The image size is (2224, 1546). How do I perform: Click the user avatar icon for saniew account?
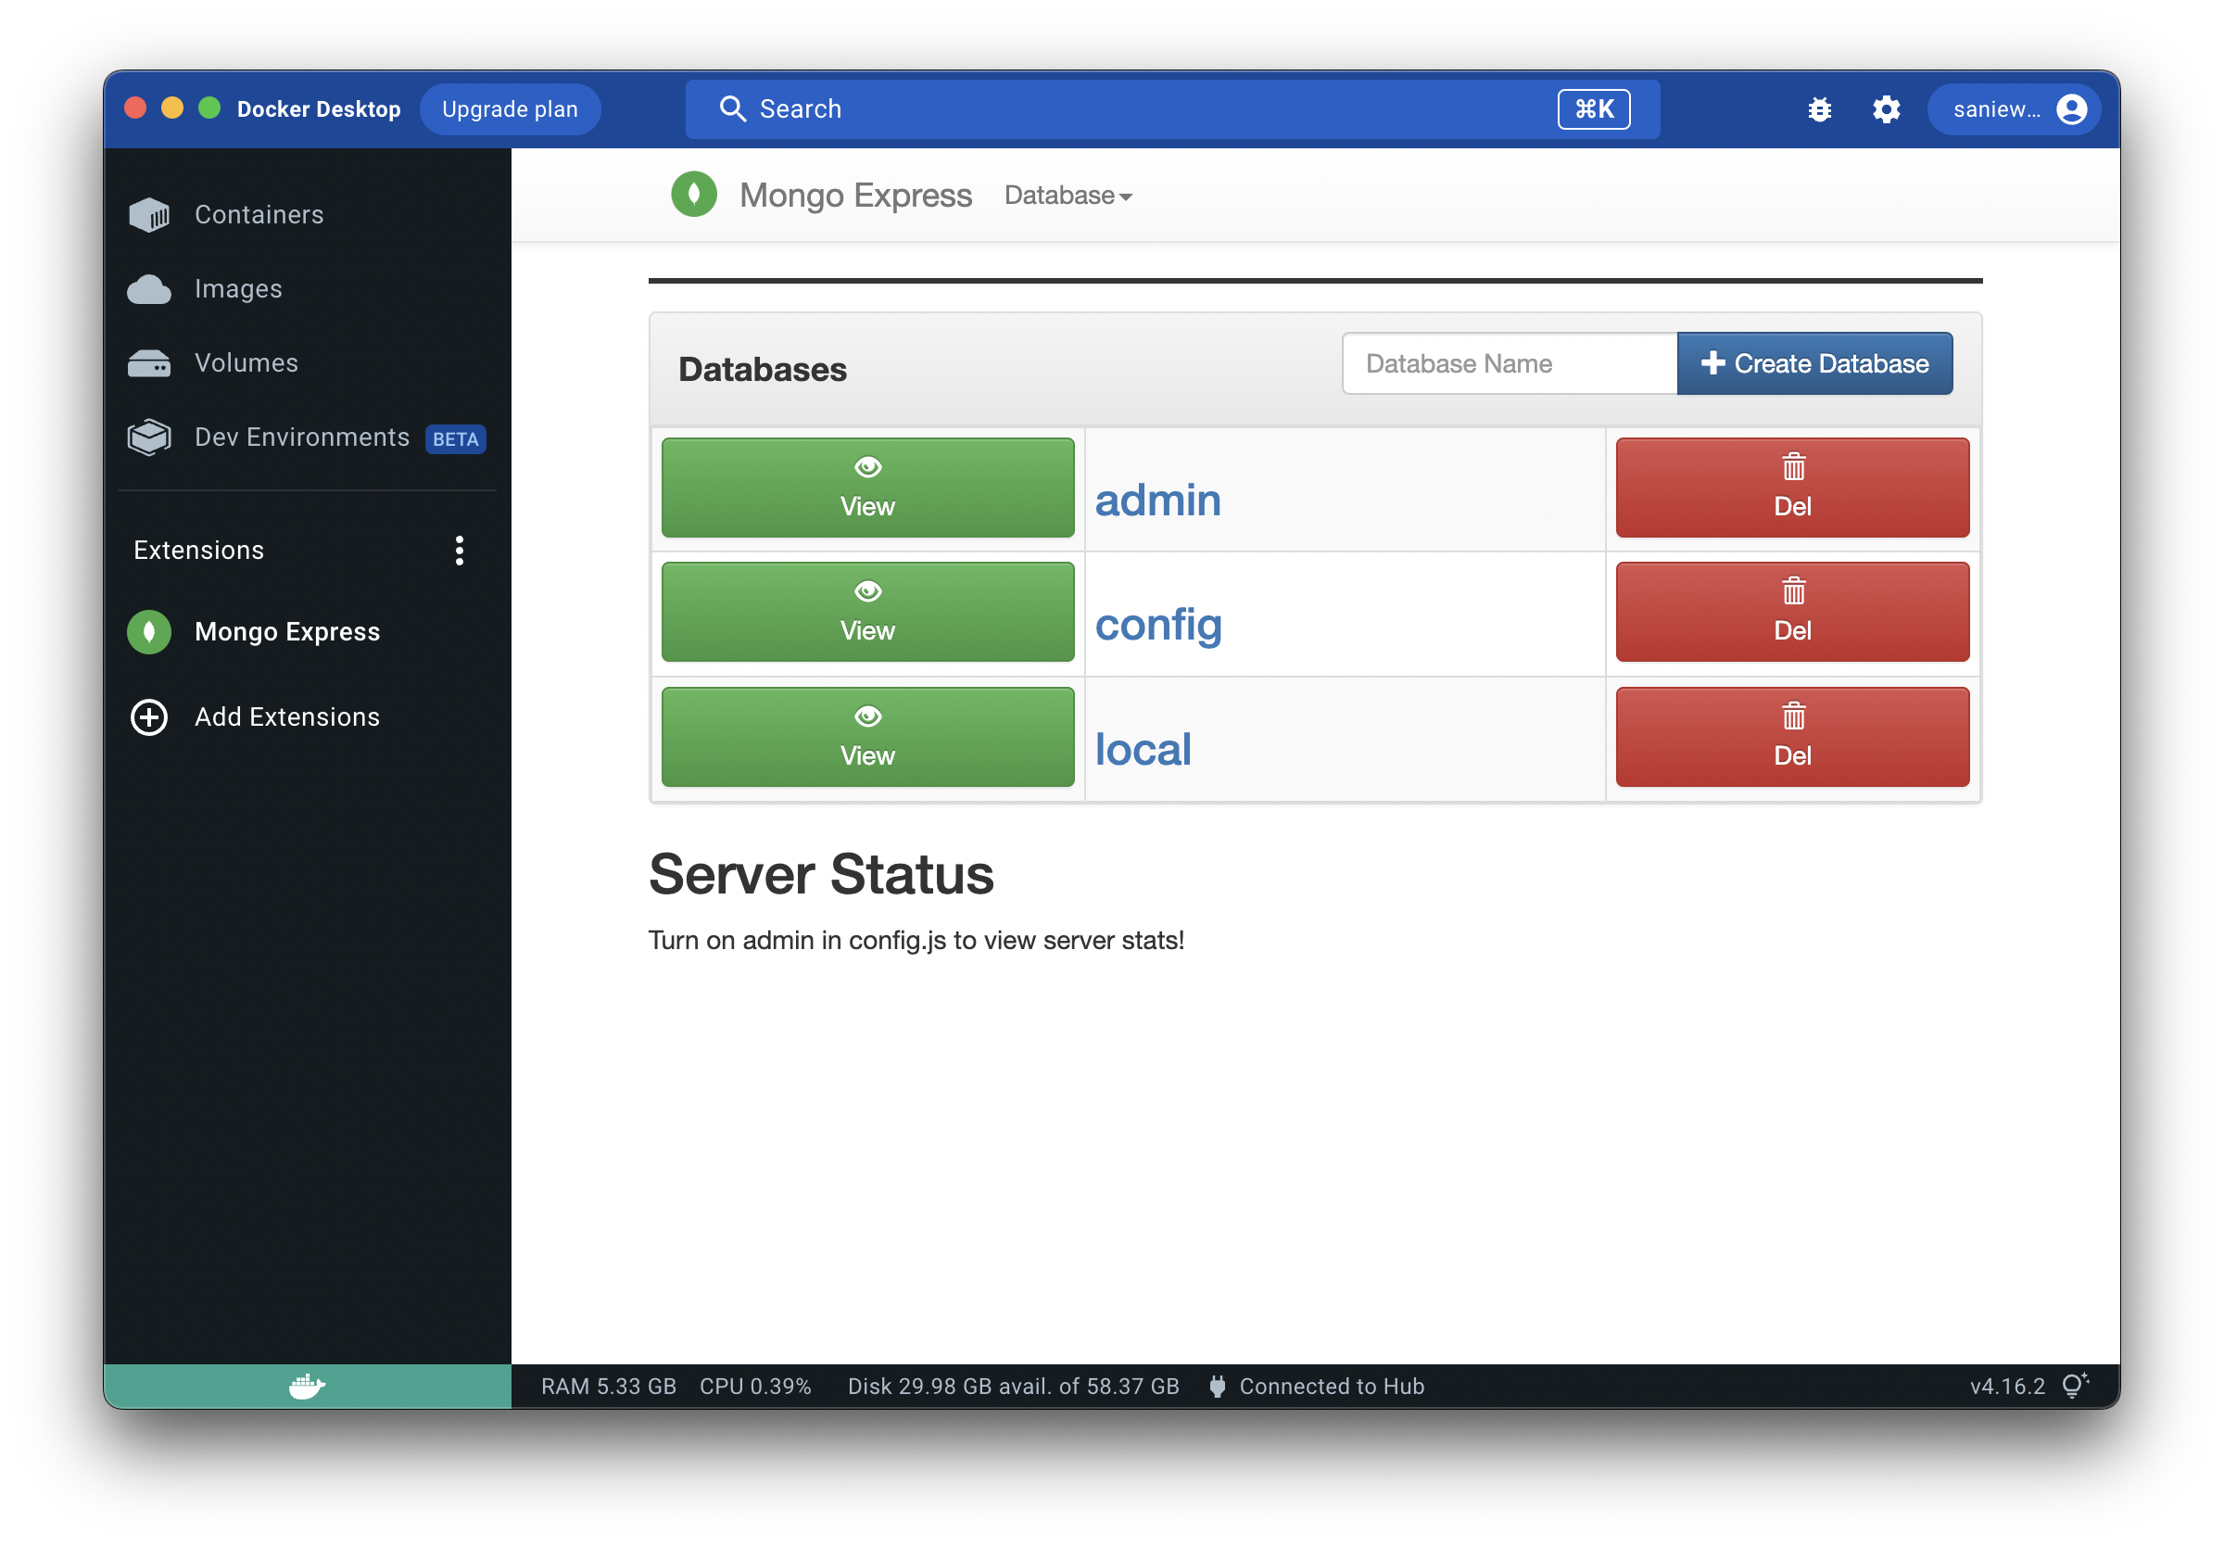(x=2071, y=109)
